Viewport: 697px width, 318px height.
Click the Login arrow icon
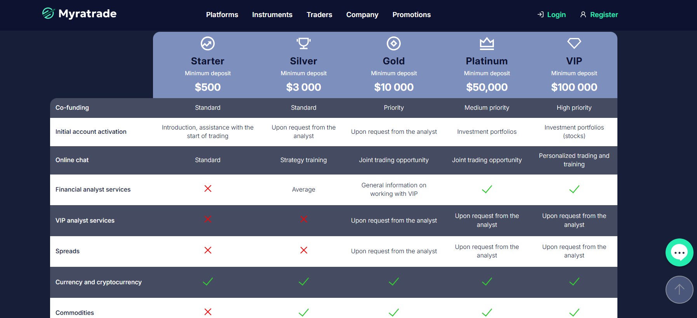541,15
